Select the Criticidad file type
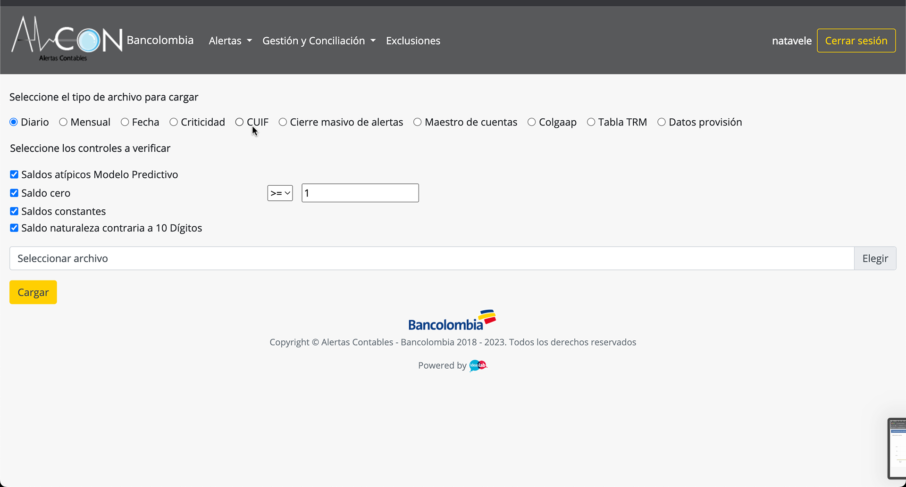Screen dimensions: 906x487 point(174,122)
